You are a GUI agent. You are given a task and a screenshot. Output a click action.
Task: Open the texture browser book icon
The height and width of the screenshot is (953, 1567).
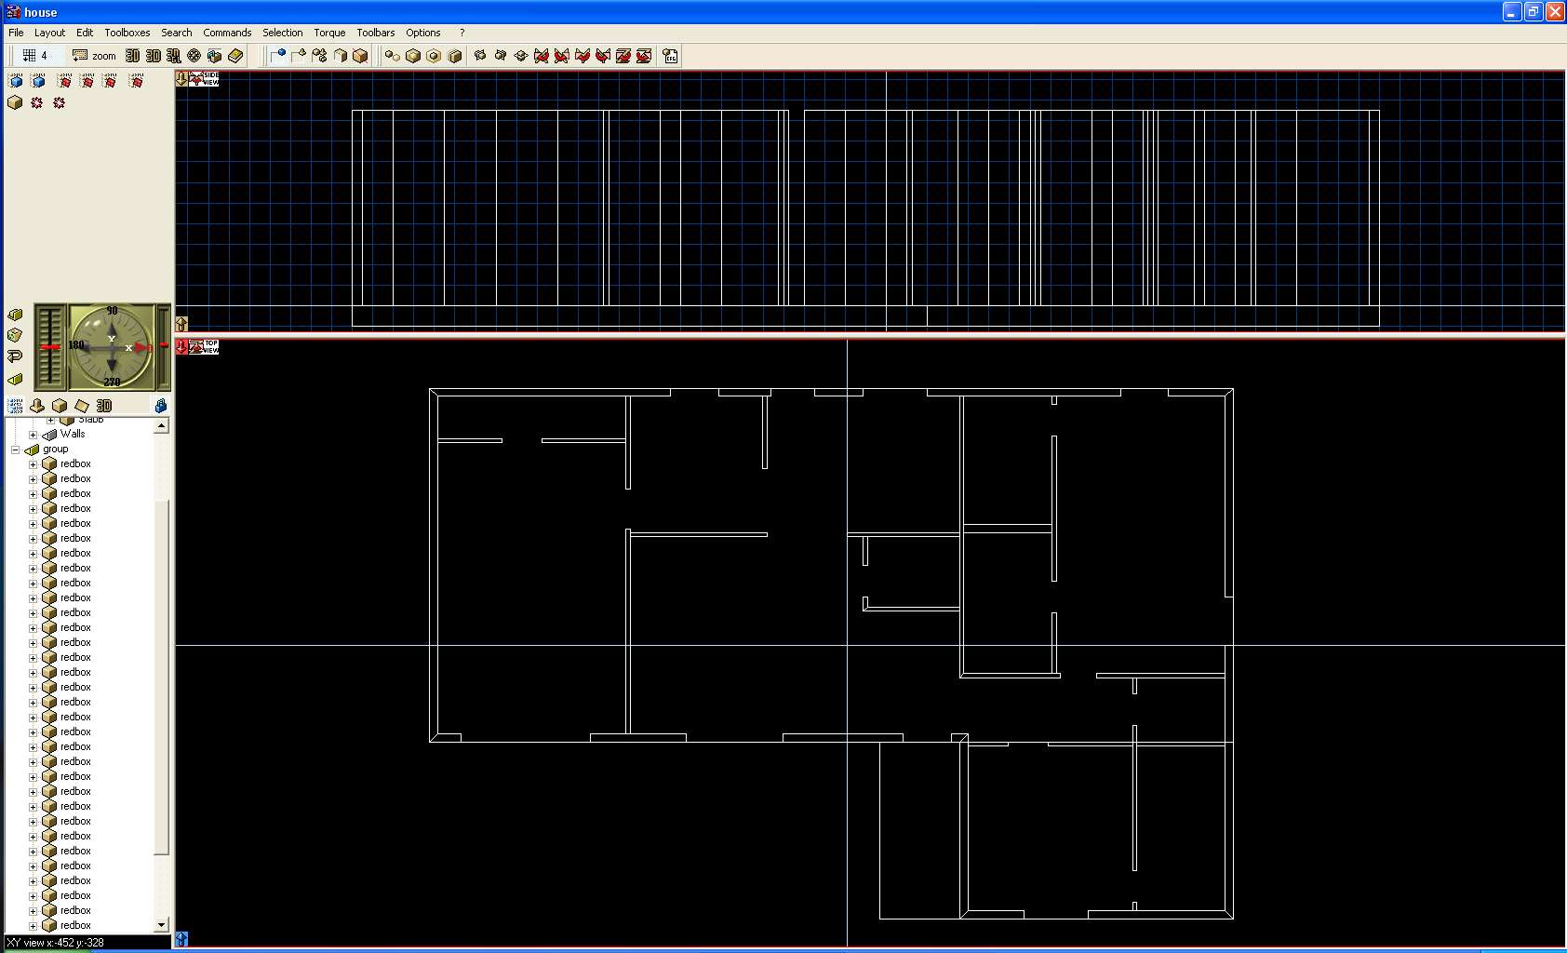[x=235, y=56]
